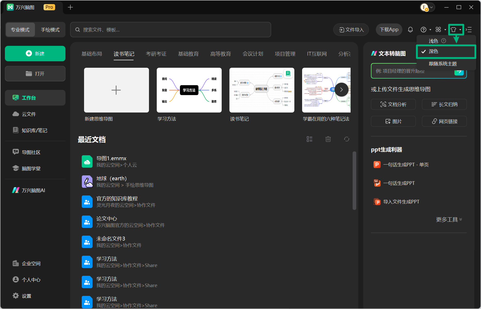Open the apps grid icon

(x=438, y=30)
